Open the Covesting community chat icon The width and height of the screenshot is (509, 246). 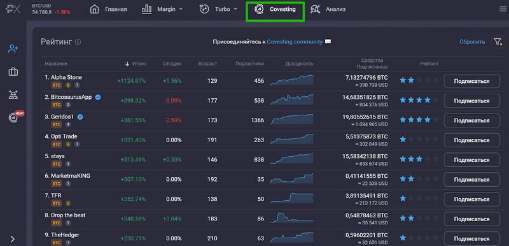[328, 41]
